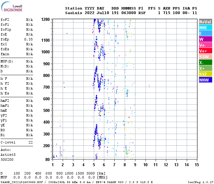Screen dimensions: 214x184
Task: Select the X+ light green legend swatch
Action: (205, 68)
